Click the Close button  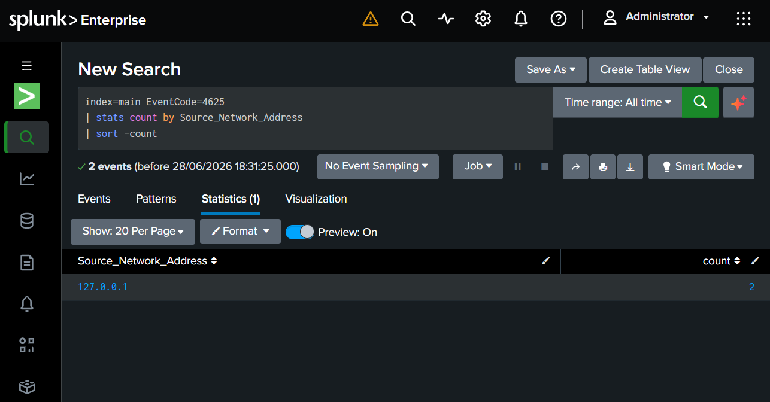729,70
